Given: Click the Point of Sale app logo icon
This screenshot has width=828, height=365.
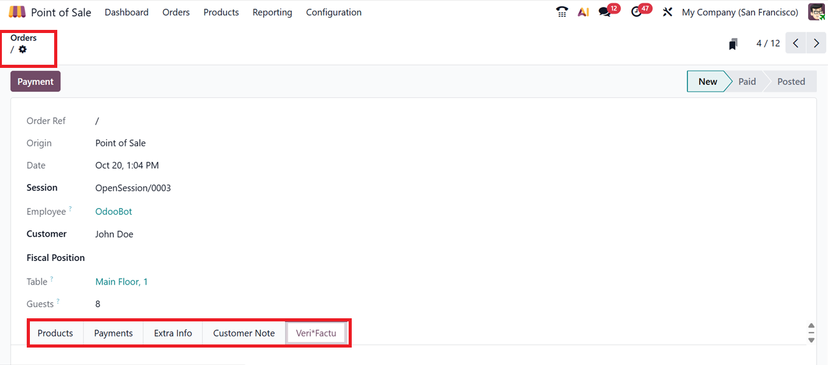Looking at the screenshot, I should (x=17, y=12).
